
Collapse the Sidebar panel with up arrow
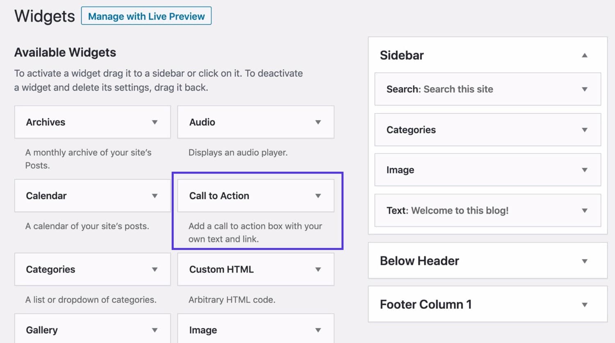[x=585, y=55]
